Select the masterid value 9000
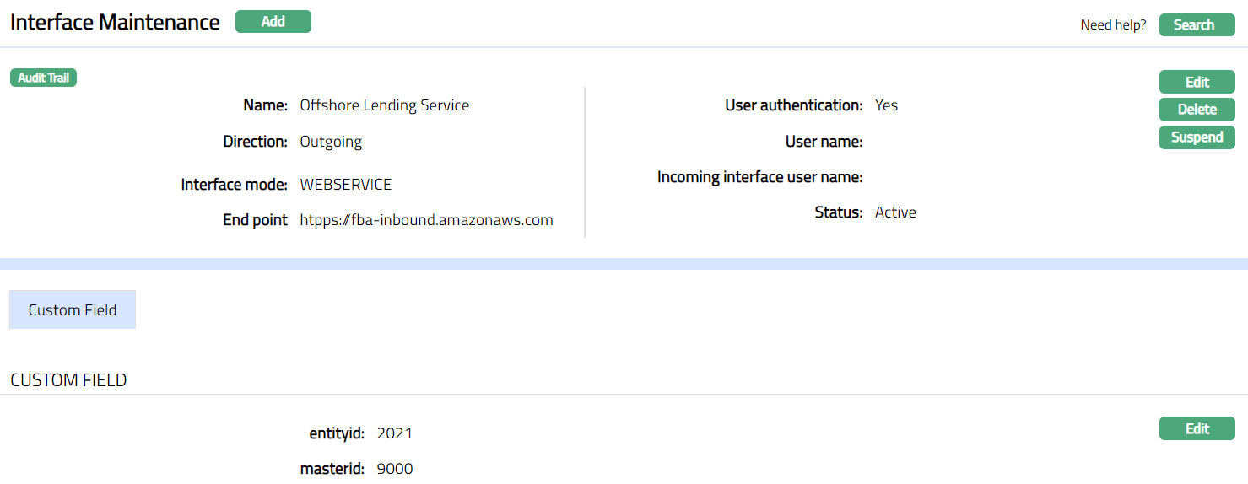Screen dimensions: 1248x484 click(x=394, y=469)
